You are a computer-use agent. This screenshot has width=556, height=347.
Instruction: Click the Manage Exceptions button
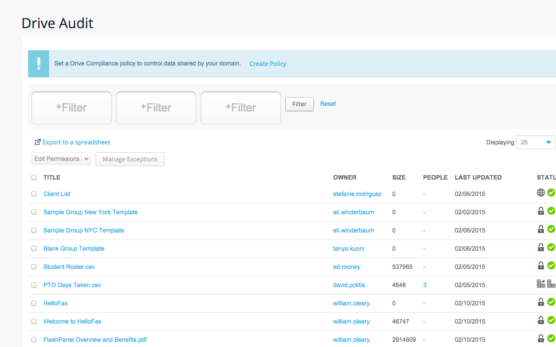point(130,159)
